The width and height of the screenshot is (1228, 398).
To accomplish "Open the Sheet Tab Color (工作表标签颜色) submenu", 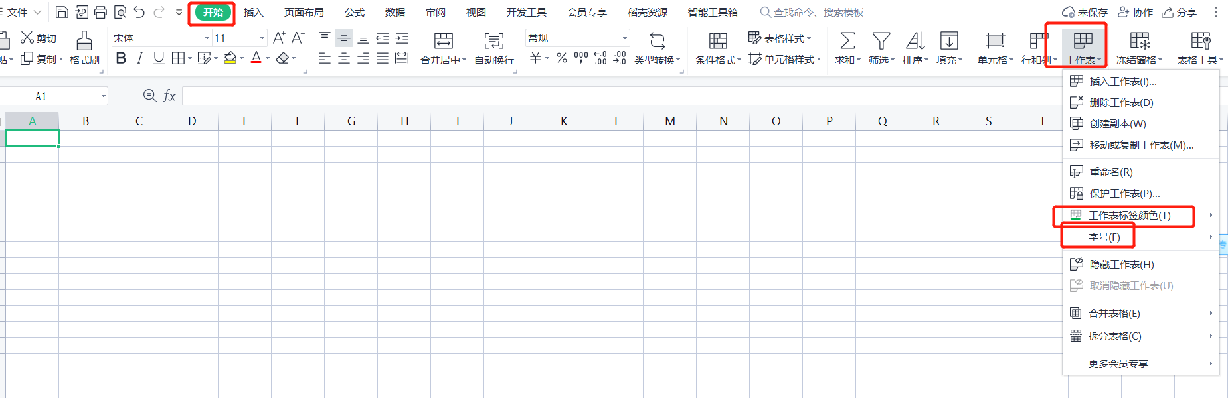I will 1141,215.
